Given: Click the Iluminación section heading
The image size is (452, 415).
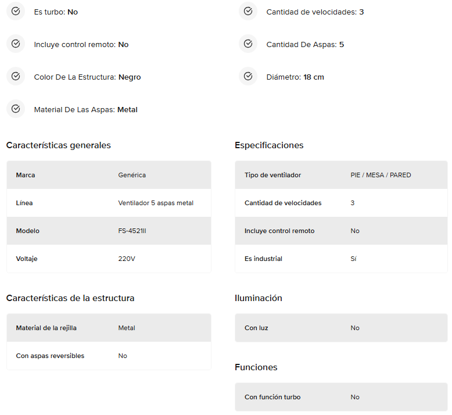Looking at the screenshot, I should [x=259, y=298].
